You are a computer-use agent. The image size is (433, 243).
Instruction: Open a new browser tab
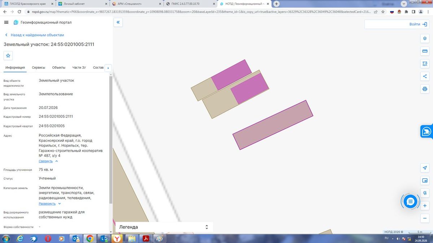[276, 4]
